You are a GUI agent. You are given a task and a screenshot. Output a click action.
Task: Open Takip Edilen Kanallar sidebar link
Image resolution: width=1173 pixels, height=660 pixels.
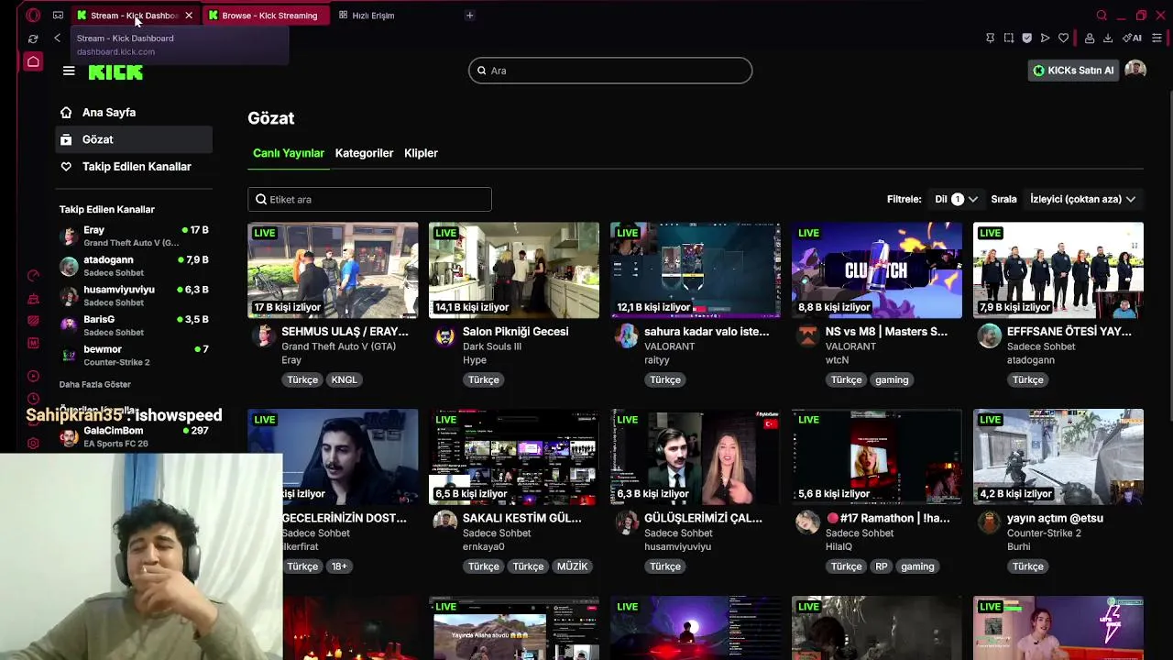134,167
